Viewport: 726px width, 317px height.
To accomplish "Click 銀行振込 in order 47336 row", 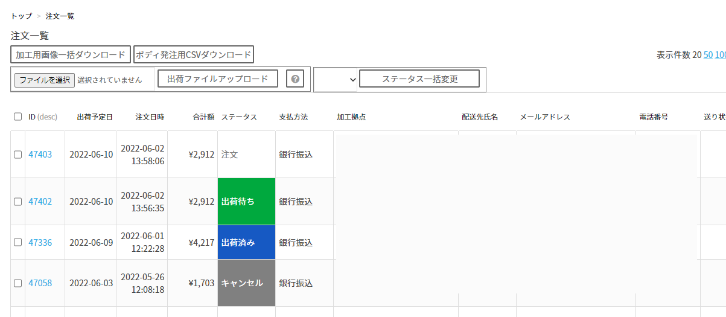I will coord(296,243).
